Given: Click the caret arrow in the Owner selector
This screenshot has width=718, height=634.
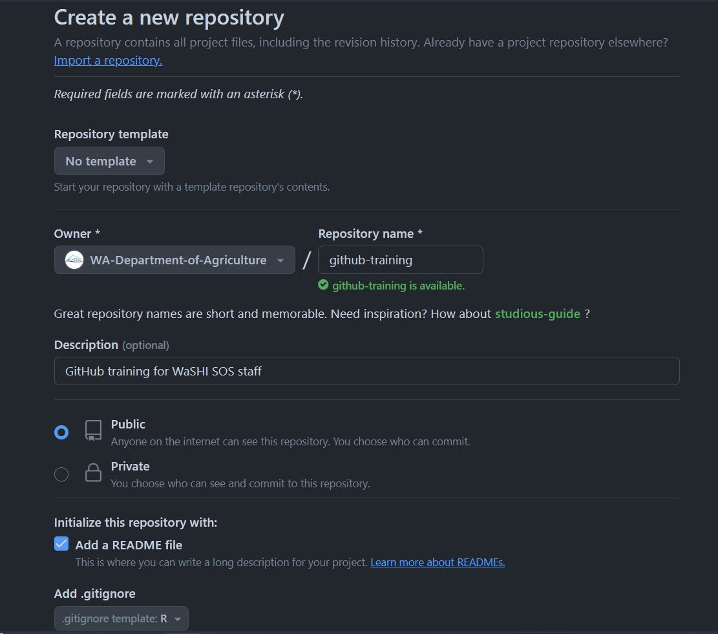Looking at the screenshot, I should 280,260.
